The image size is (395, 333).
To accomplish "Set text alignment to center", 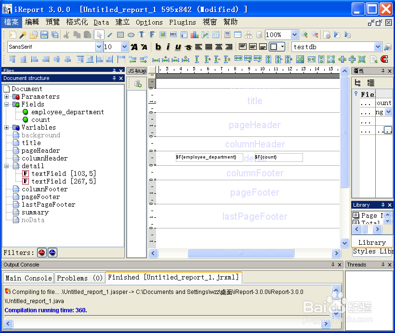I will pos(219,47).
